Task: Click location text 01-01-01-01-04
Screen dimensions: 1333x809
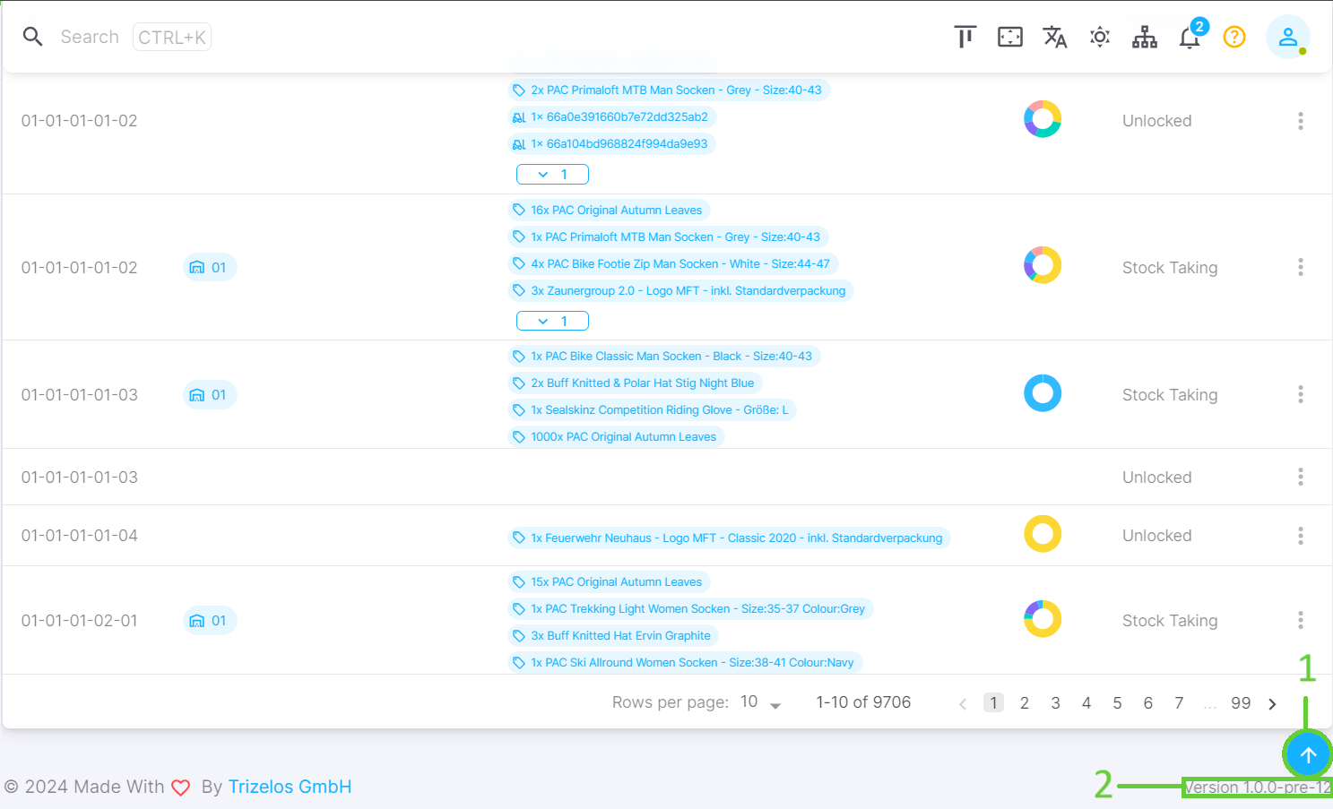Action: (x=80, y=536)
